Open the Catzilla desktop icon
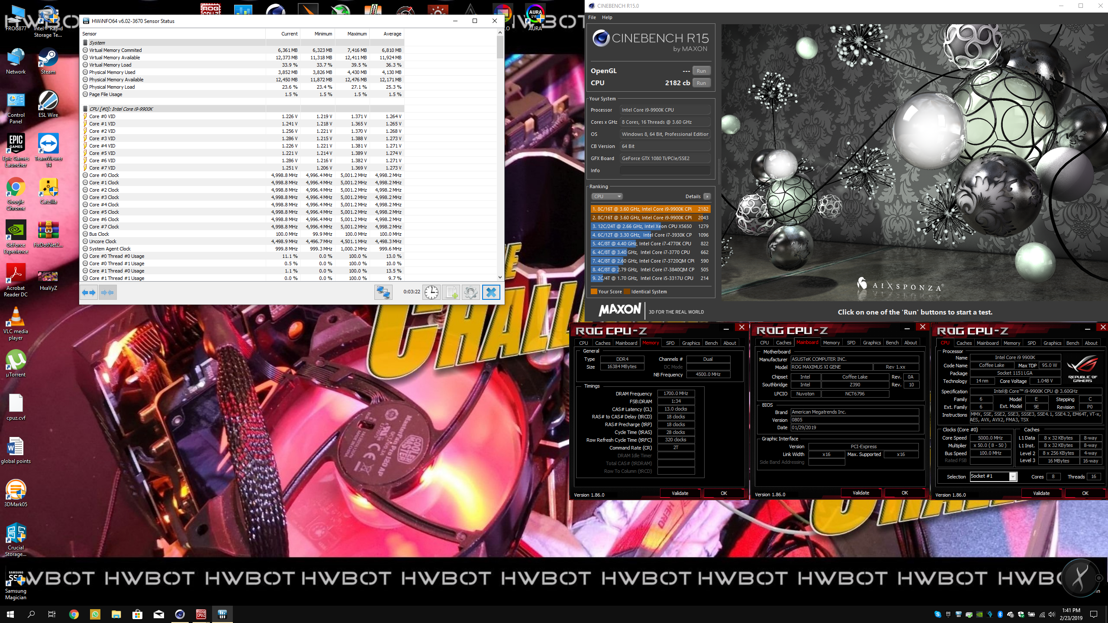The image size is (1108, 623). point(48,191)
